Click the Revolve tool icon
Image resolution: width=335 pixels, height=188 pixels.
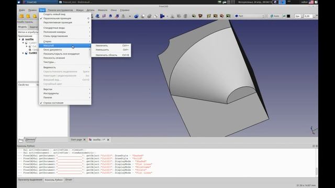click(x=104, y=16)
